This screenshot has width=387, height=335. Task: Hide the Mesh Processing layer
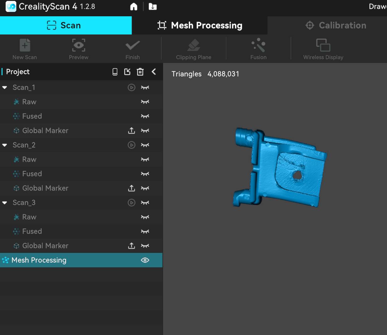(145, 260)
